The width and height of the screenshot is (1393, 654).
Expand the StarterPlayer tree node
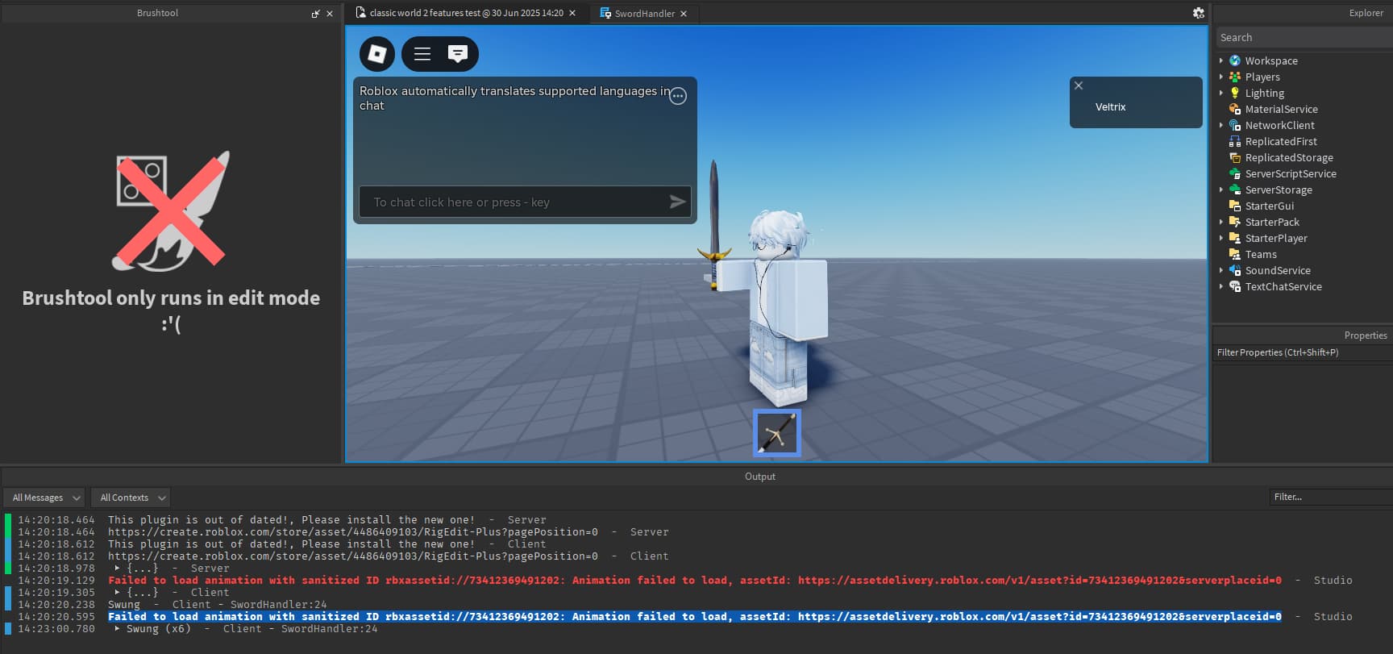tap(1221, 238)
